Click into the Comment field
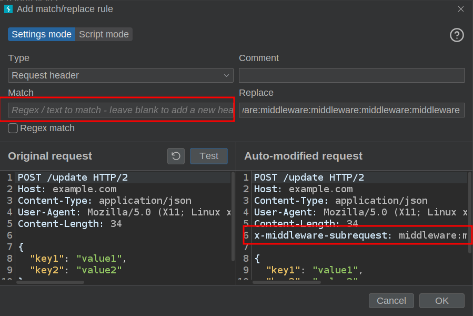Viewport: 473px width, 316px height. point(351,75)
